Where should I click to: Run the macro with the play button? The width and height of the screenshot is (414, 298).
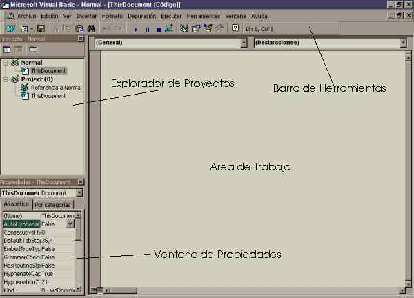136,29
